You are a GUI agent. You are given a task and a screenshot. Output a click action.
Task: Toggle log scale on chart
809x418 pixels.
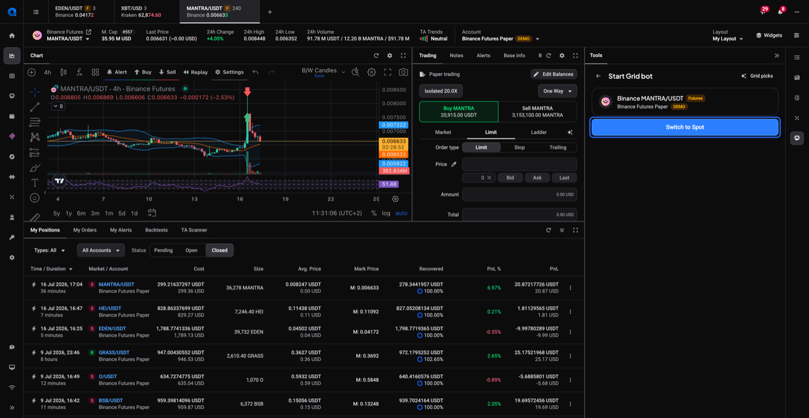pos(386,213)
